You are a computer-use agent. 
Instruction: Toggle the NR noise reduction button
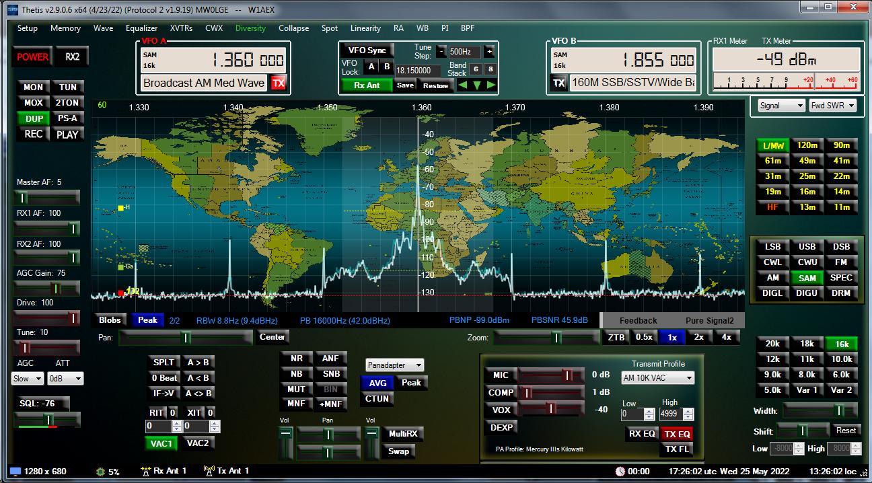point(296,359)
